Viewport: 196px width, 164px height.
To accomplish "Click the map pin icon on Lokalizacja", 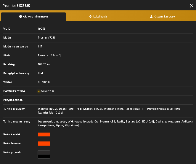I will pos(90,17).
